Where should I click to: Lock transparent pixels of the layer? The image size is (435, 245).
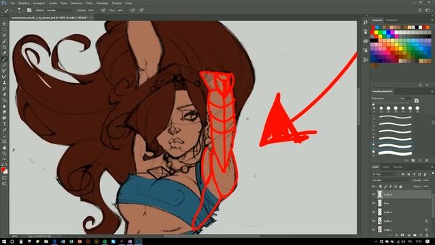point(381,186)
